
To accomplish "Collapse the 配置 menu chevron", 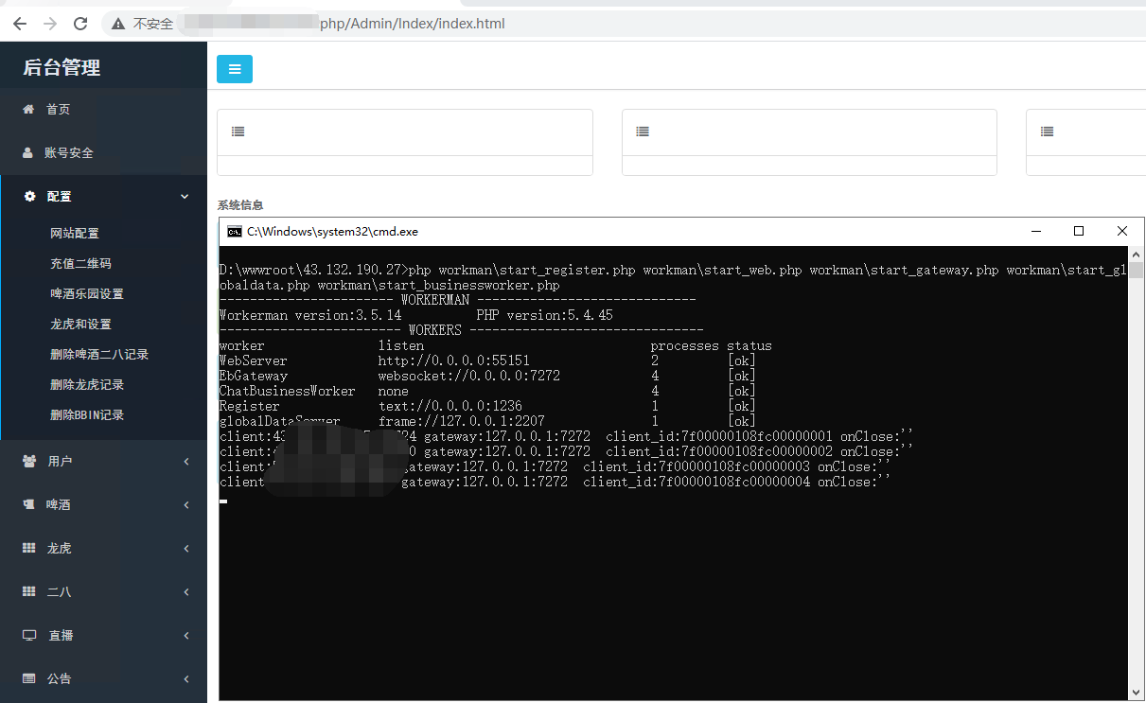I will pos(185,197).
